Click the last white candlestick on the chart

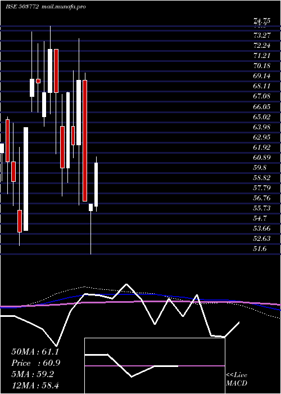[x=96, y=185]
